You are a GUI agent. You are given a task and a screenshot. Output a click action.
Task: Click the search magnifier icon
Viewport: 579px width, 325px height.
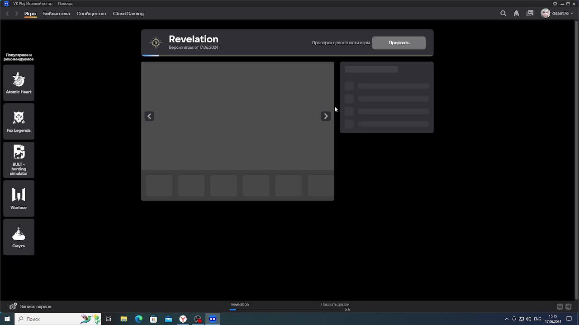tap(503, 14)
